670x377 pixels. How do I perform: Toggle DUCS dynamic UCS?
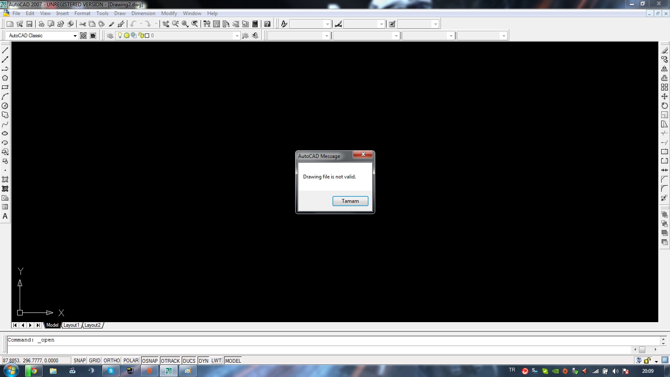tap(189, 361)
